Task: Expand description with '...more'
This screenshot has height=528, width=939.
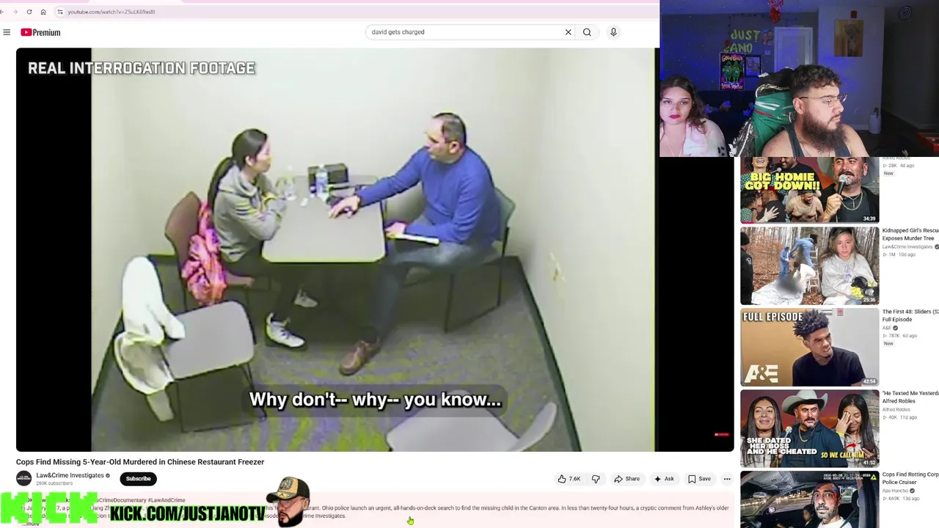Action: click(30, 523)
